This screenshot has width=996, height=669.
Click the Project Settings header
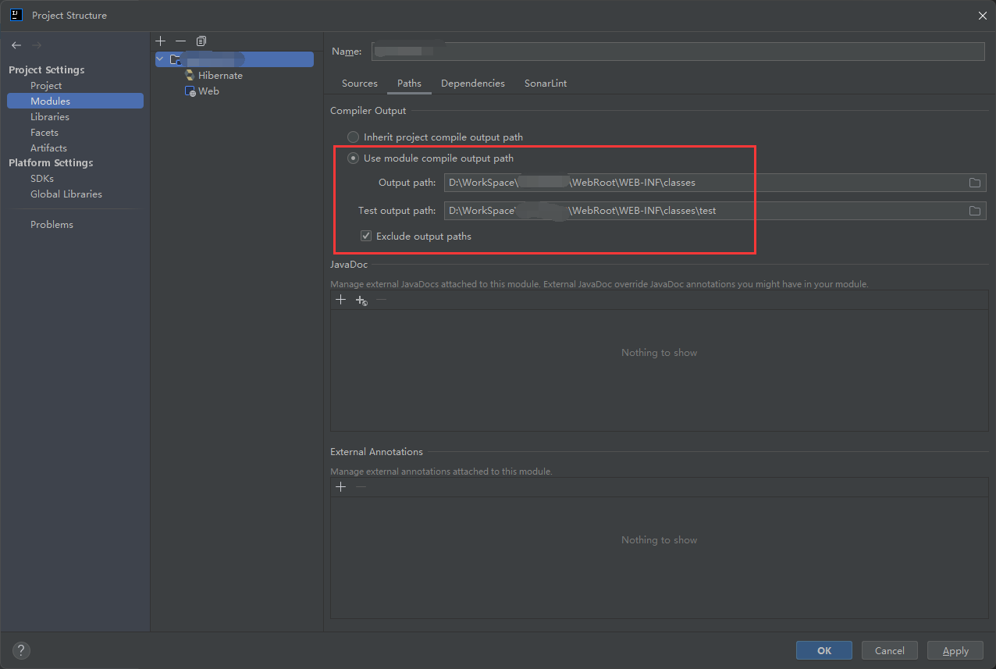[47, 70]
